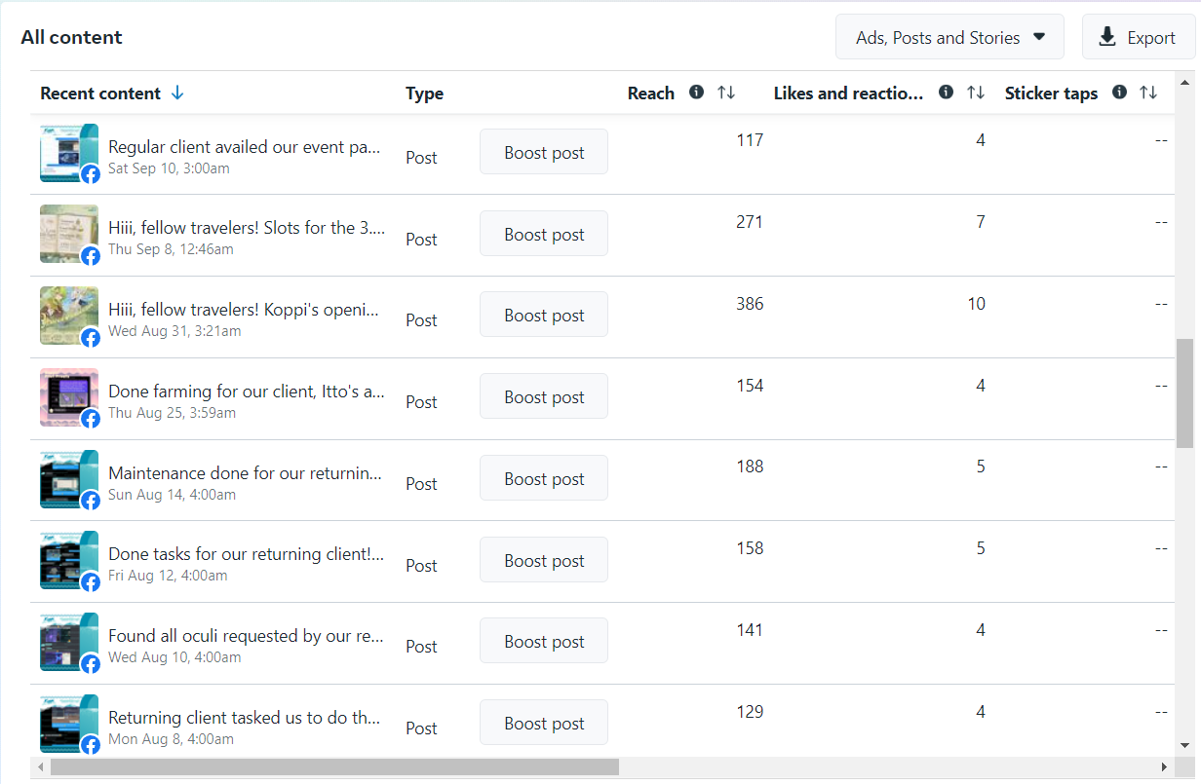
Task: Click thumbnail of Aug 12 tasks post
Action: coord(69,560)
